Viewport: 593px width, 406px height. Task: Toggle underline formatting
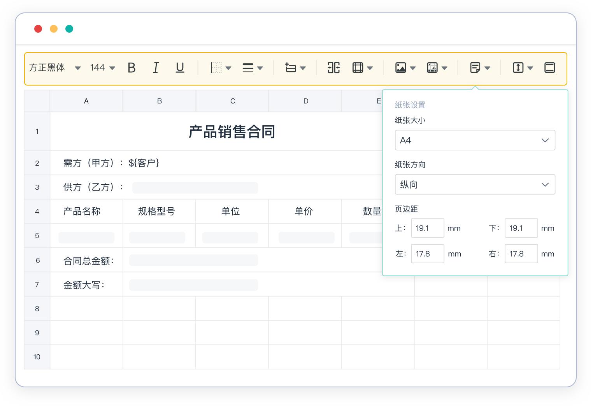coord(180,68)
